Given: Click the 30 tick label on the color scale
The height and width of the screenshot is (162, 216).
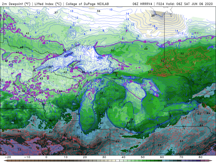Looking at the screenshot, I should coord(104,157).
